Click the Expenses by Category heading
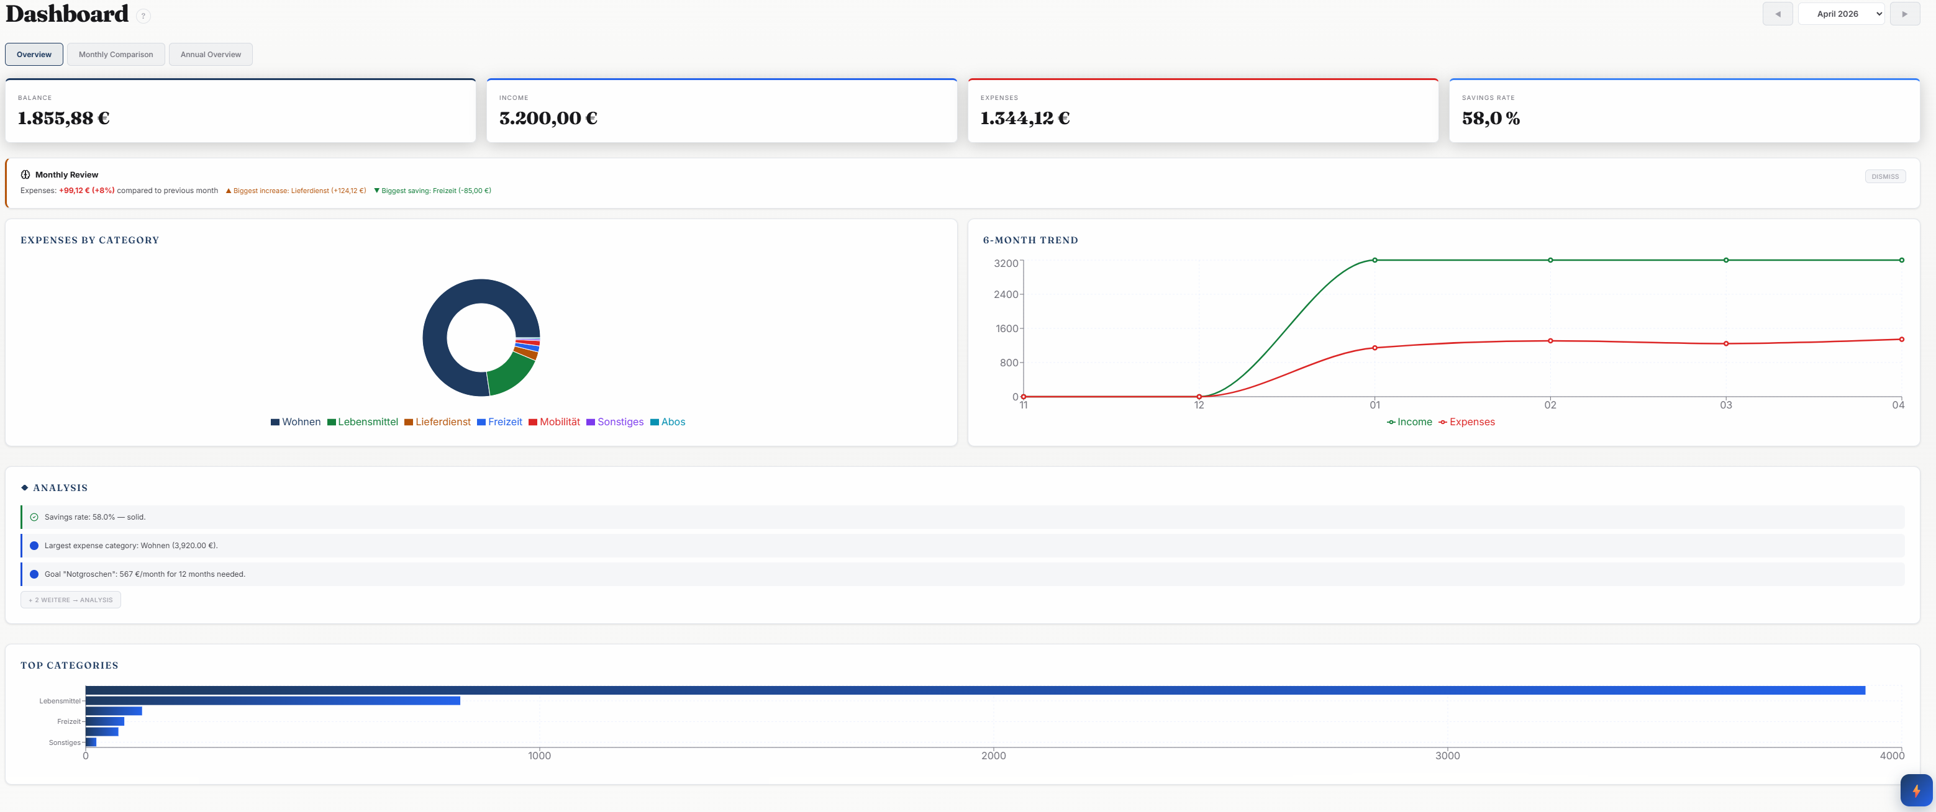 [89, 240]
